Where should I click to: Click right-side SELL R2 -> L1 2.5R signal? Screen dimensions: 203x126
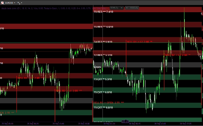178,55
